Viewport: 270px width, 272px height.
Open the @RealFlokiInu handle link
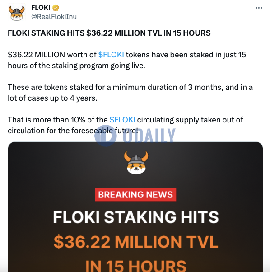pos(54,17)
